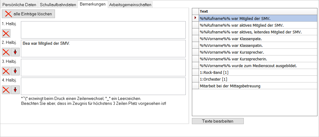This screenshot has width=319, height=137.
Task: Select row header of 'wurde zum Medienscout ausgebildet'
Action: (195, 66)
